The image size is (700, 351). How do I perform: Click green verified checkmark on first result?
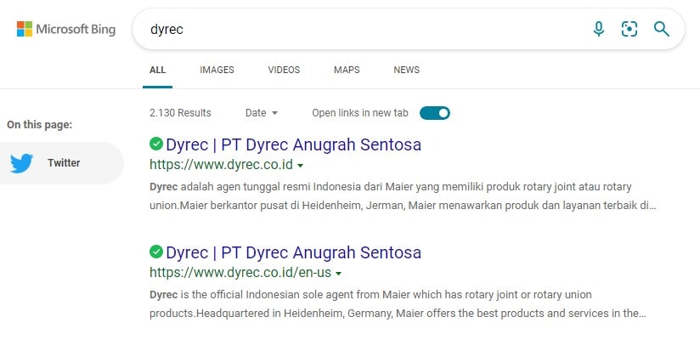(x=156, y=144)
